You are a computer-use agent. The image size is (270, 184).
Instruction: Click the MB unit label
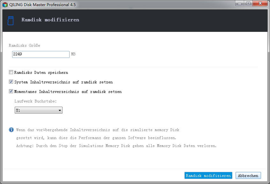click(x=73, y=54)
